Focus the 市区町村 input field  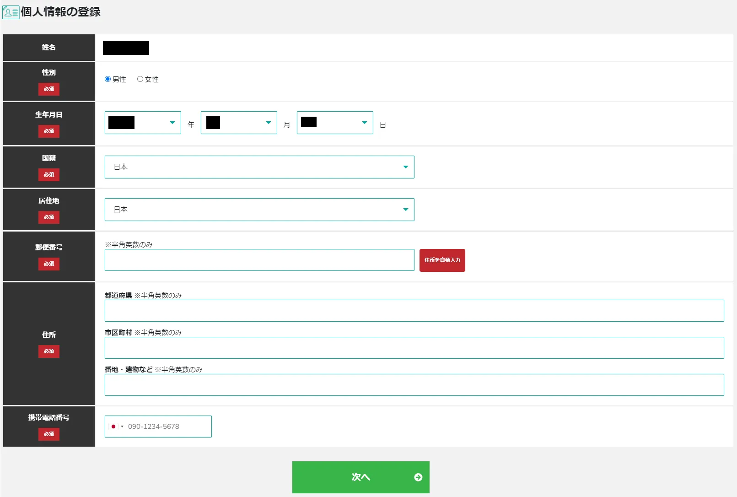[x=414, y=348]
